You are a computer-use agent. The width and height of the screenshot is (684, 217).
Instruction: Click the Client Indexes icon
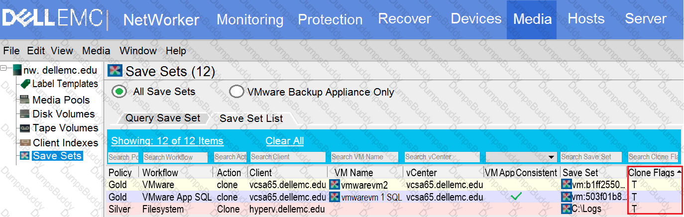coord(25,143)
